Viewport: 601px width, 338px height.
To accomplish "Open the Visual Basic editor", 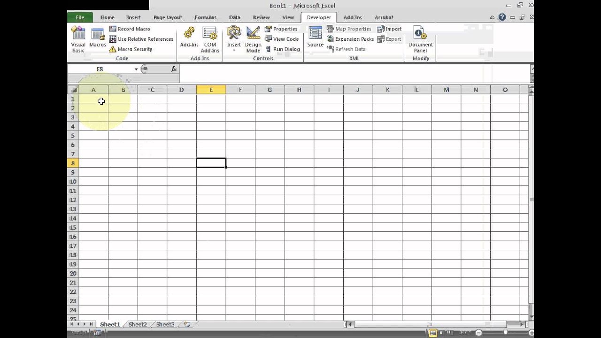I will click(78, 39).
